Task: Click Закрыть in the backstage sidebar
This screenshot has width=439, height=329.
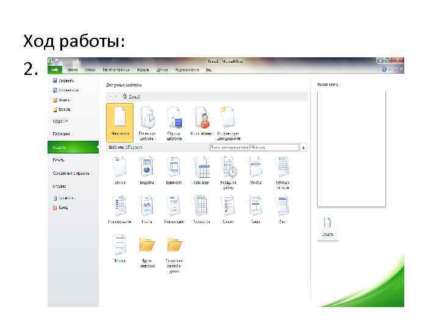Action: click(62, 110)
